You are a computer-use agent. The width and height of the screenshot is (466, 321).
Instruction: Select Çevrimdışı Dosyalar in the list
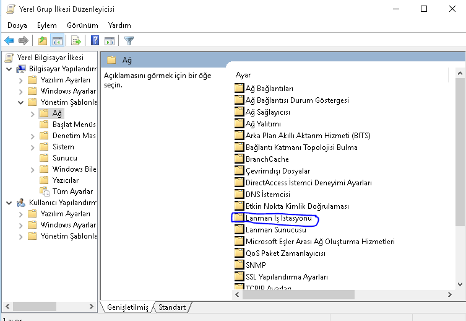[x=278, y=171]
